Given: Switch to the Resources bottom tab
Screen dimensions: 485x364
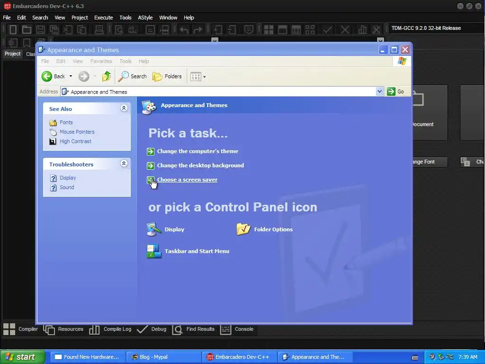Looking at the screenshot, I should click(x=63, y=329).
